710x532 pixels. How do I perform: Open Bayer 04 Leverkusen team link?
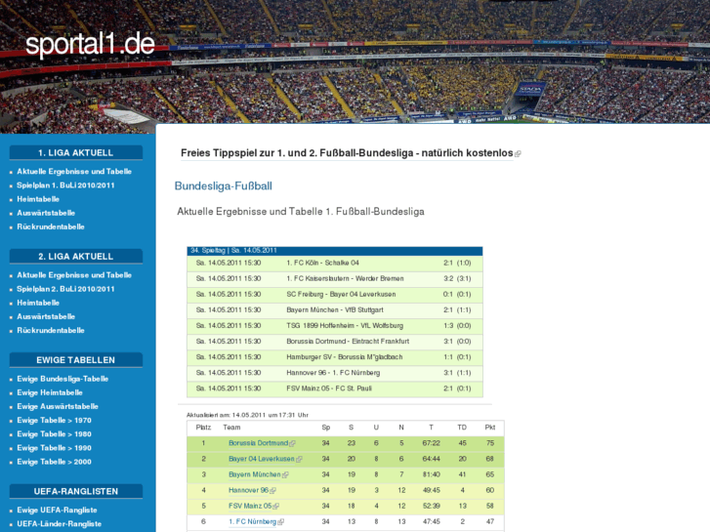(262, 459)
